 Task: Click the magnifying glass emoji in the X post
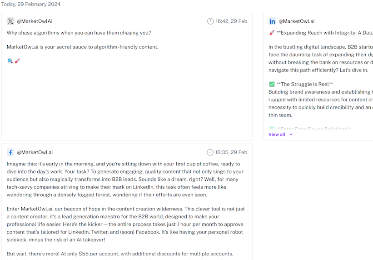pyautogui.click(x=10, y=61)
